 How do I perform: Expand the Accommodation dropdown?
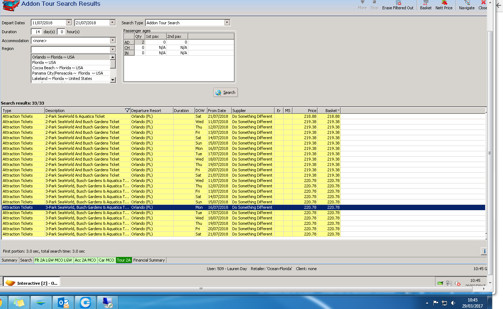113,41
